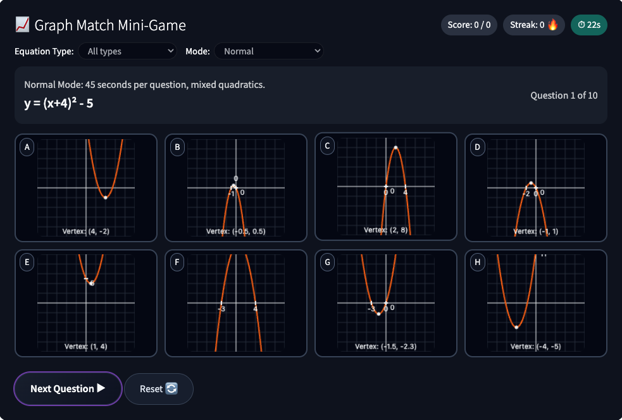Click the timer badge showing 22s
This screenshot has height=420, width=622.
[x=588, y=25]
